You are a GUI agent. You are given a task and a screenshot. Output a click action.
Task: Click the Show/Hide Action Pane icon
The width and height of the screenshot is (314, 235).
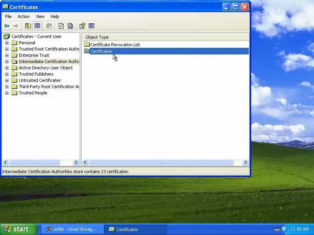point(91,26)
